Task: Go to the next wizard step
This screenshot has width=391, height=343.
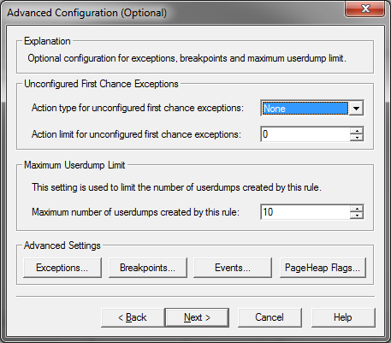Action: (197, 317)
